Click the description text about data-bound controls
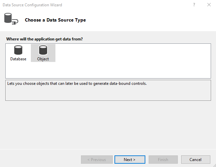This screenshot has width=216, height=167. pyautogui.click(x=77, y=83)
